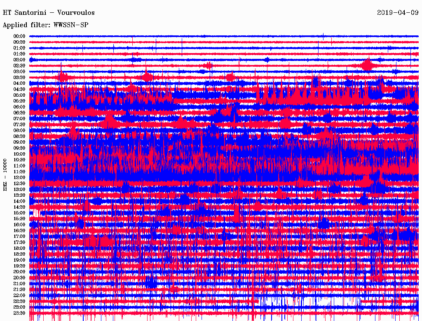The width and height of the screenshot is (422, 321).
Task: Select the 15:30 time row label
Action: 19,219
